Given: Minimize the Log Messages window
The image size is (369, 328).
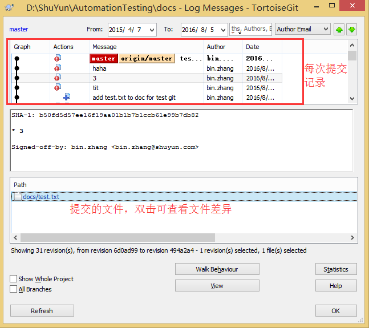Looking at the screenshot, I should (317, 6).
